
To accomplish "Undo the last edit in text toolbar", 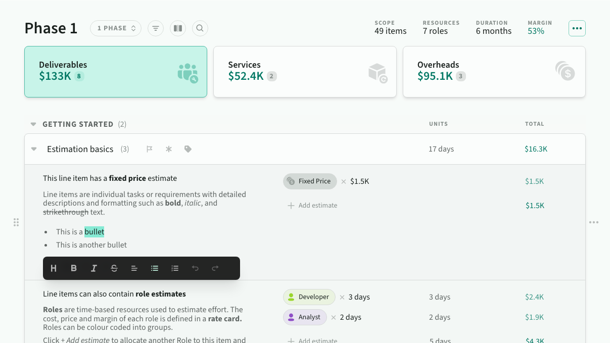I will pos(195,268).
